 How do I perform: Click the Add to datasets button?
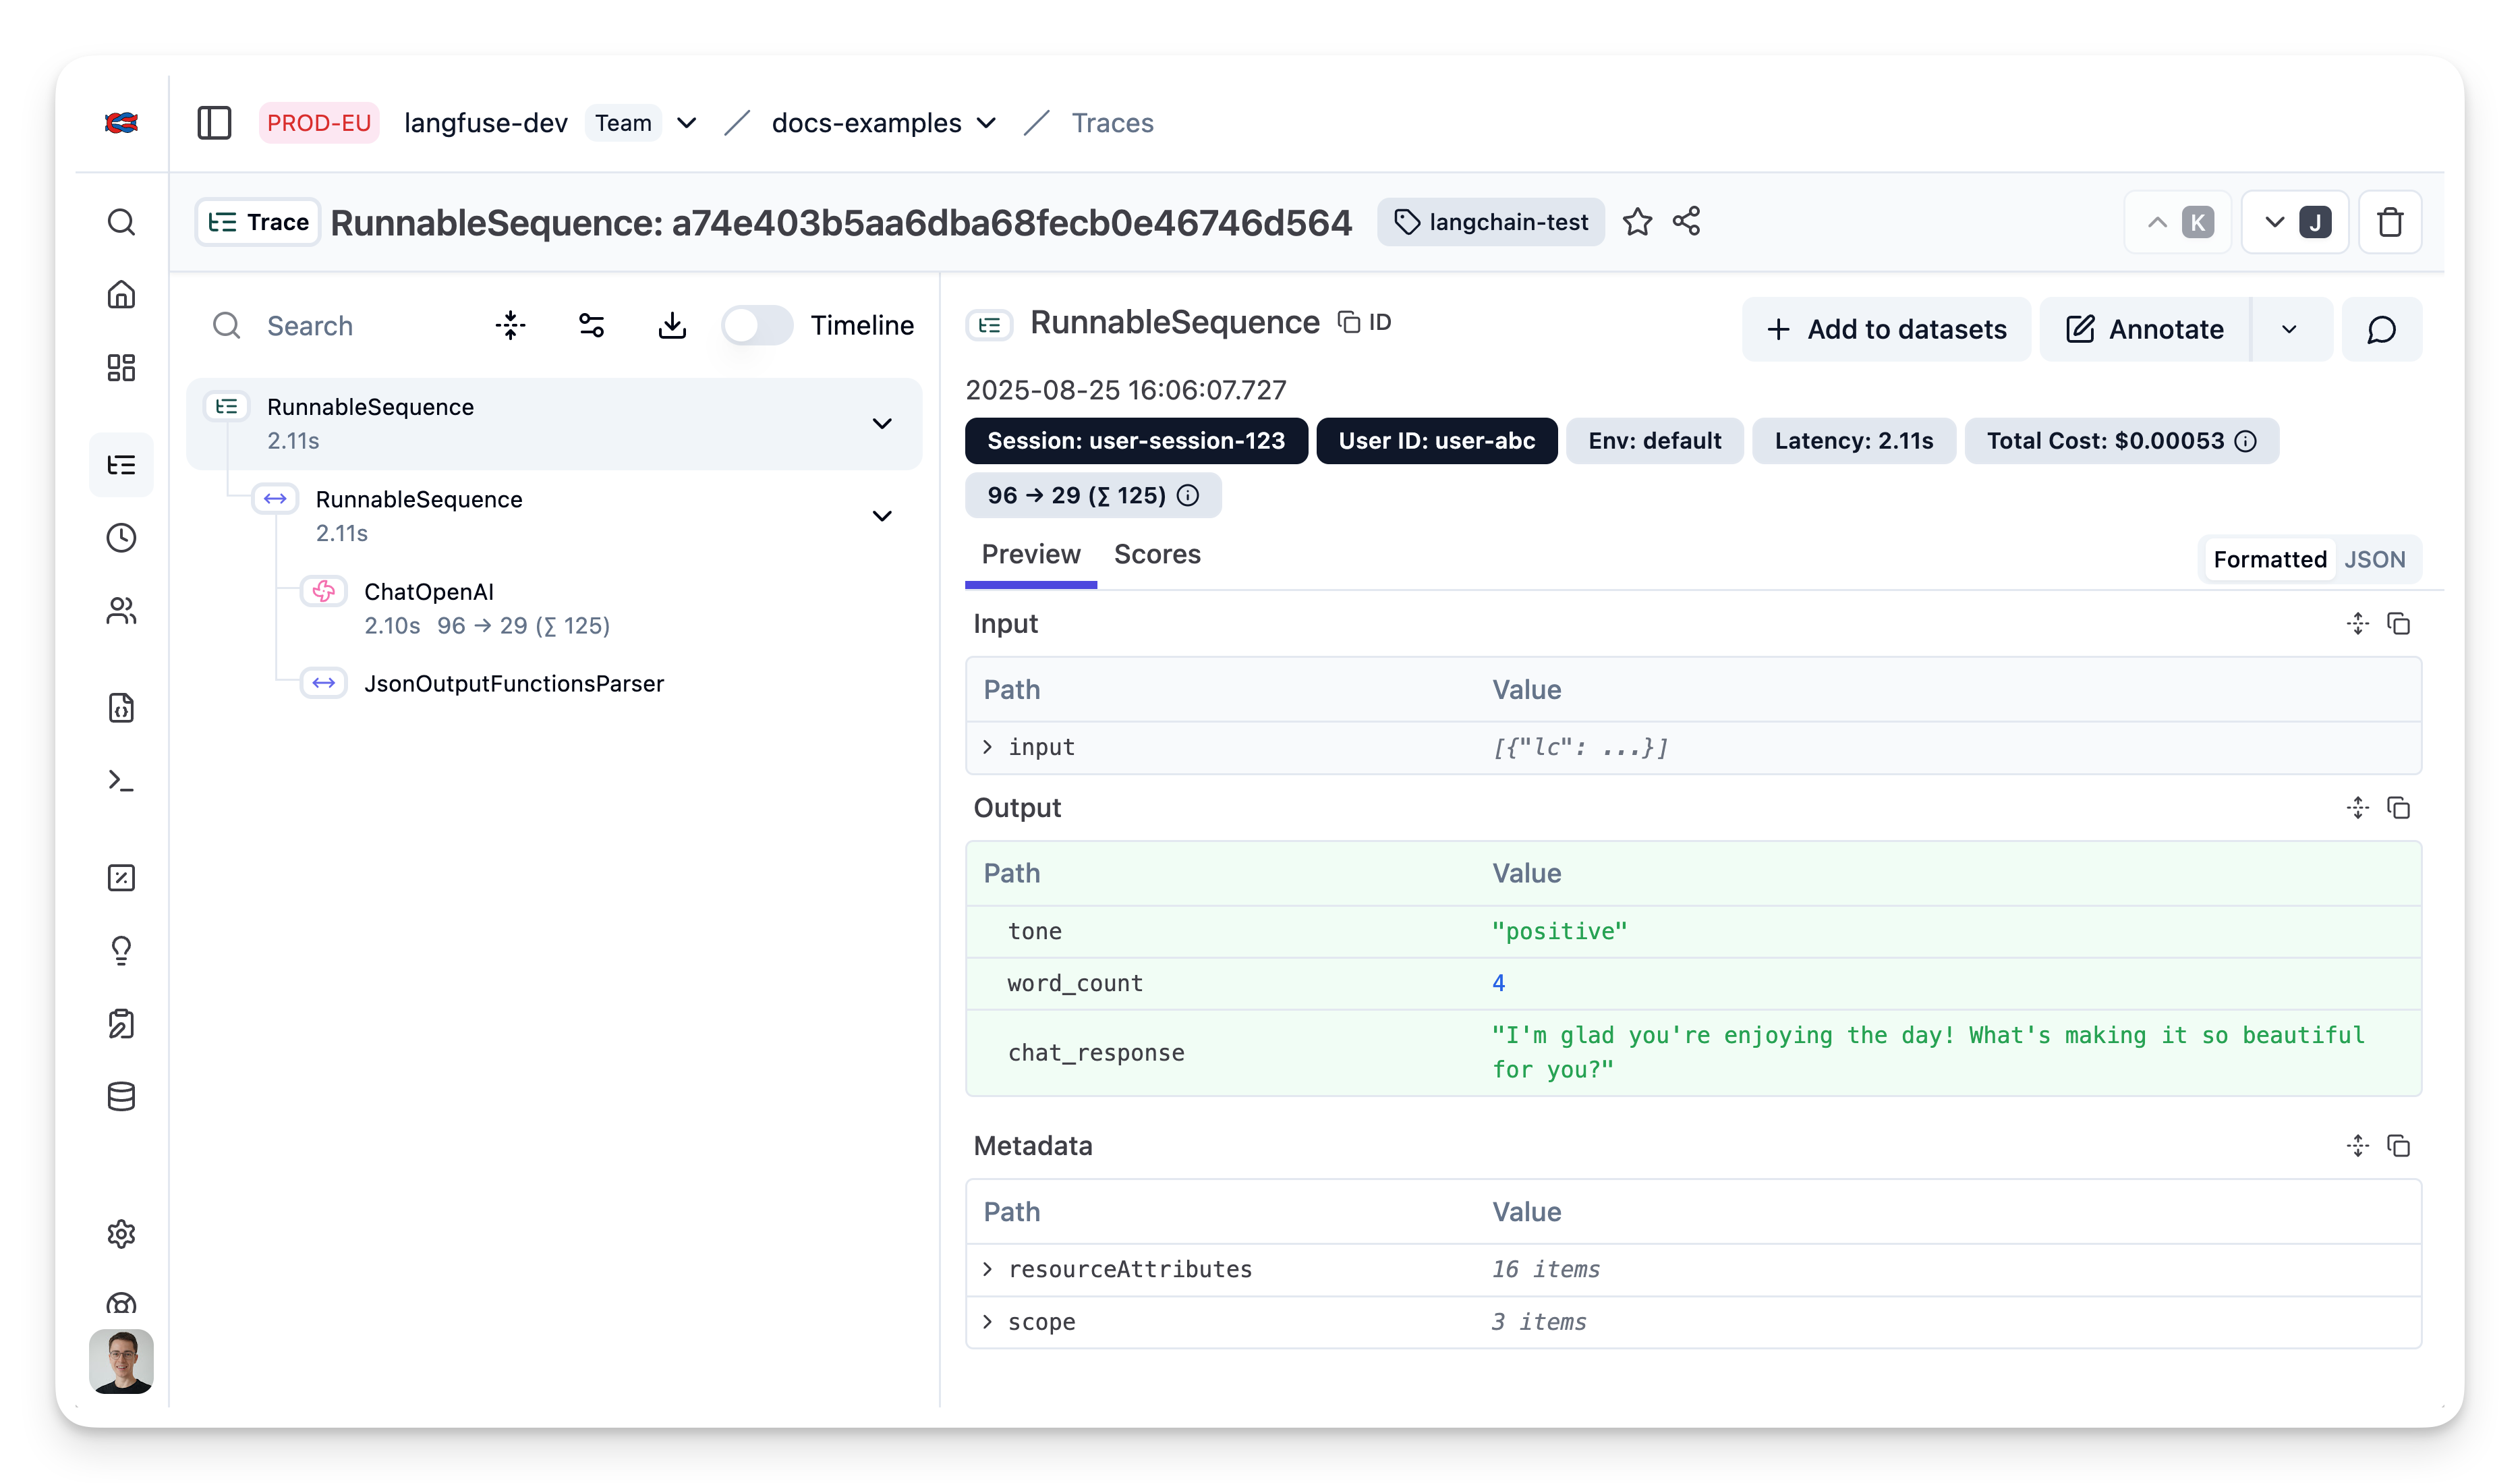point(1886,329)
